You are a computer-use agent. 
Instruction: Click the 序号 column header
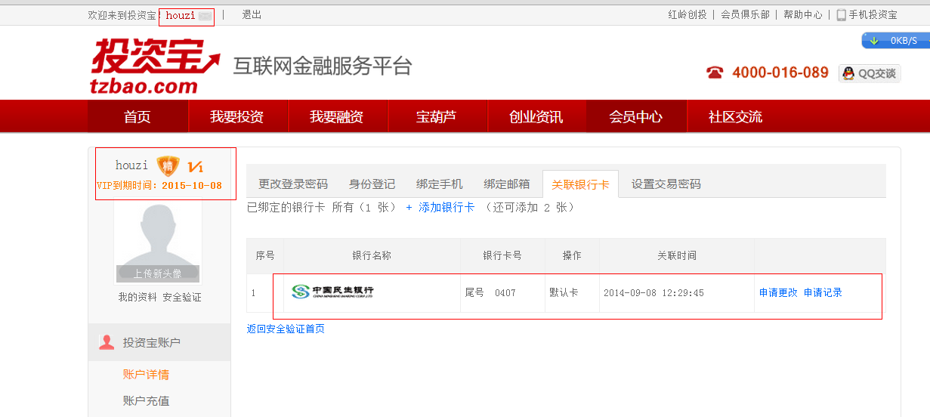[265, 255]
